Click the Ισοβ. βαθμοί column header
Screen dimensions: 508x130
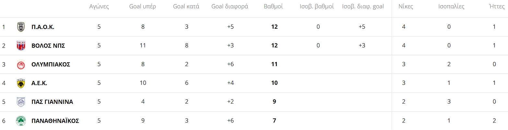click(317, 7)
